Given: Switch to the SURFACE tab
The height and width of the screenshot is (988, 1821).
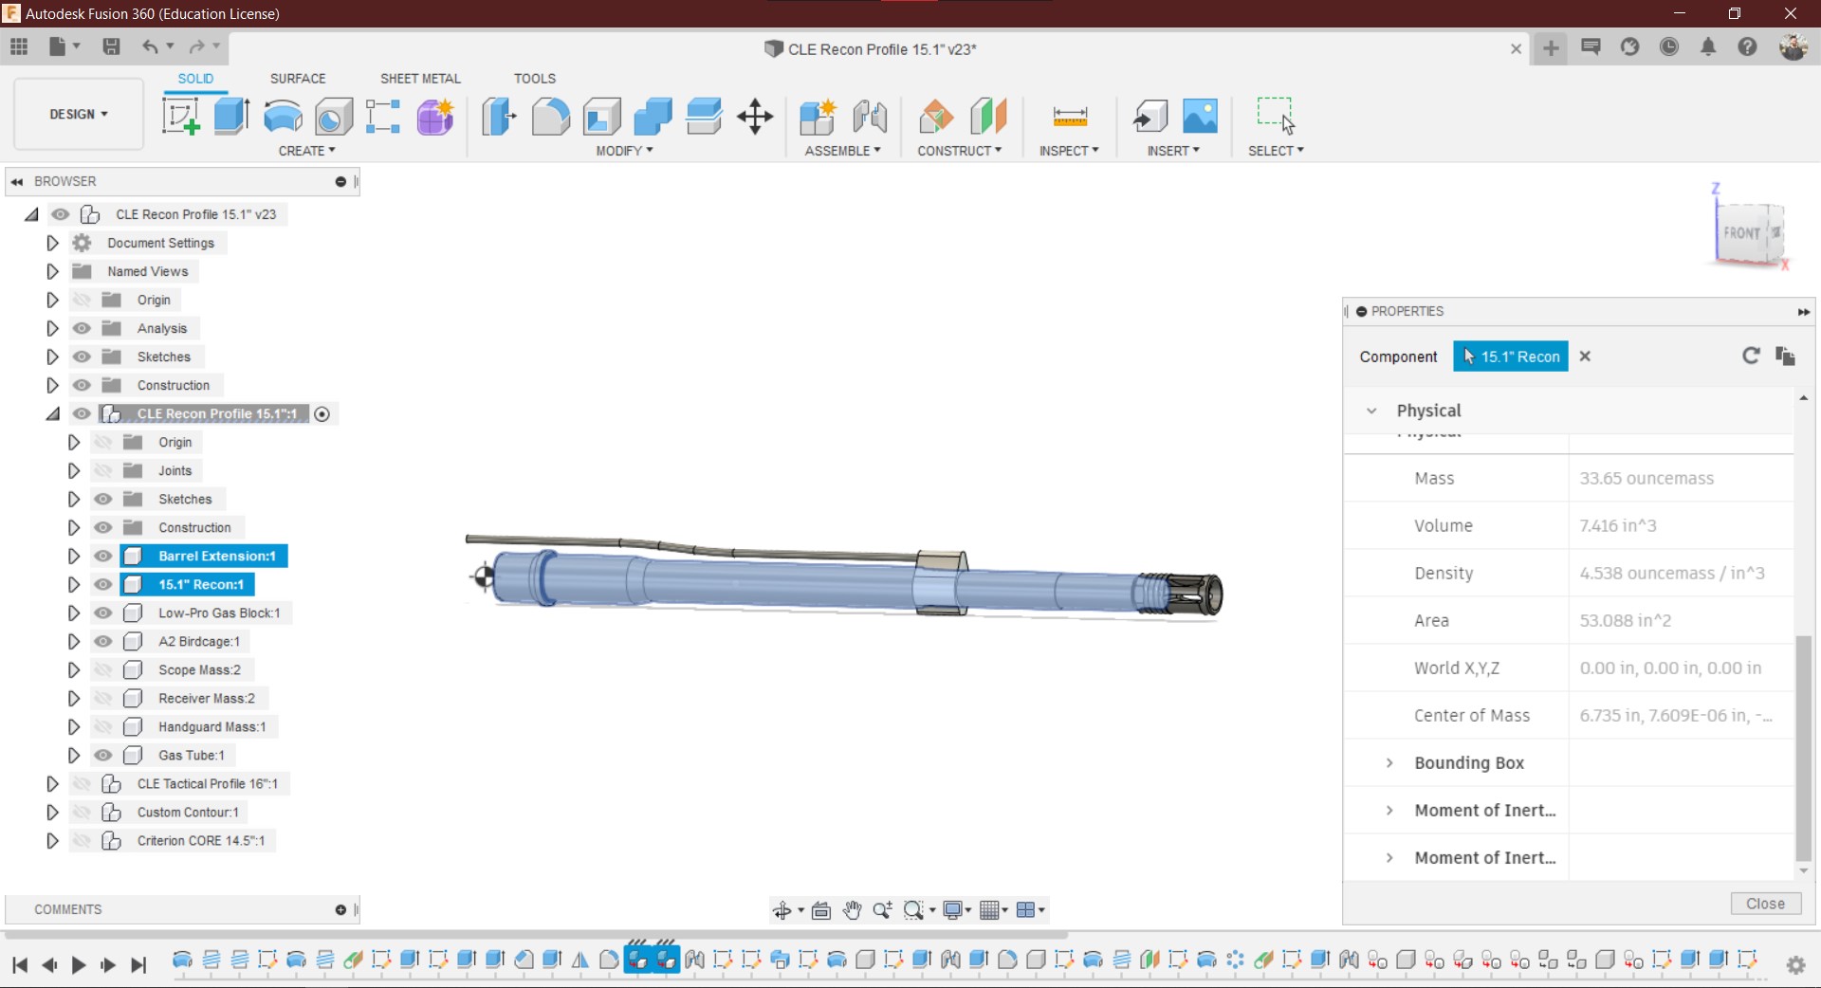Looking at the screenshot, I should 298,79.
